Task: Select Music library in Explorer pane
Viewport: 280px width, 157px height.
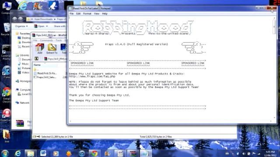Action: pyautogui.click(x=23, y=64)
